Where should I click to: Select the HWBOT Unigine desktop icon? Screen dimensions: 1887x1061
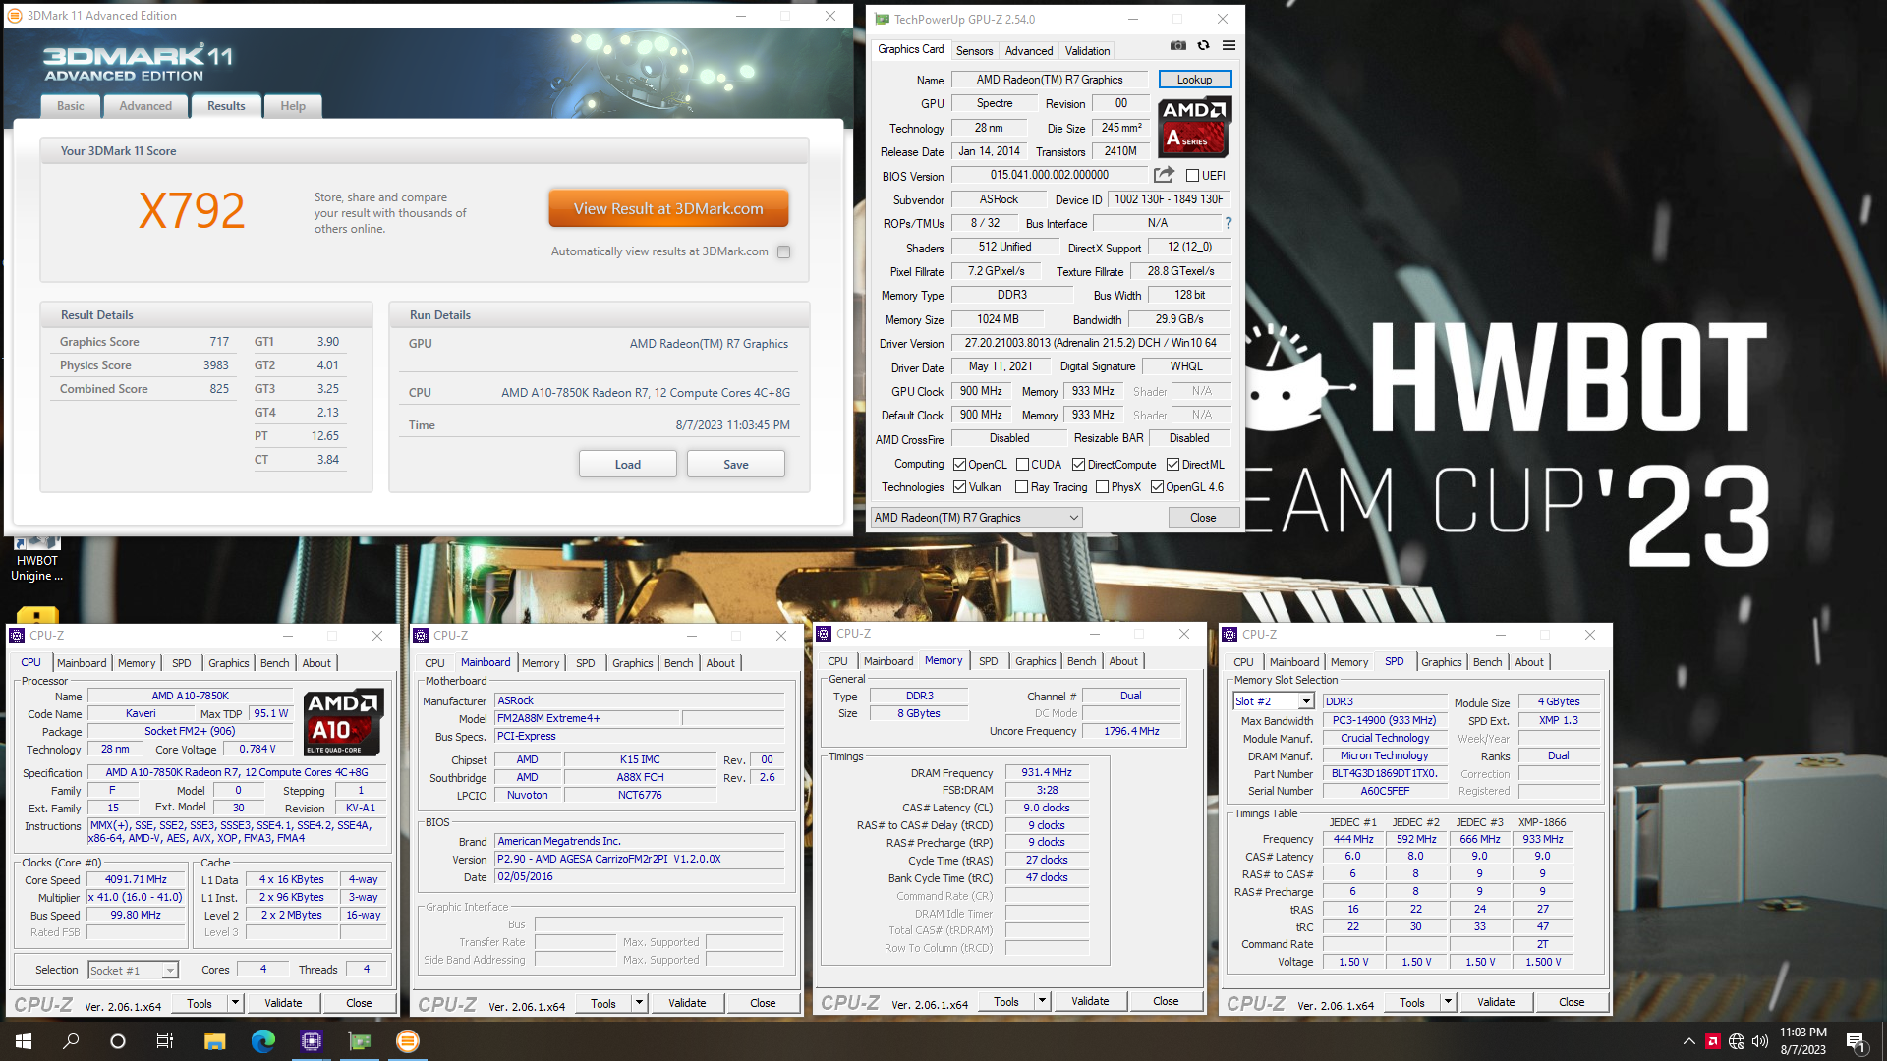pyautogui.click(x=37, y=558)
